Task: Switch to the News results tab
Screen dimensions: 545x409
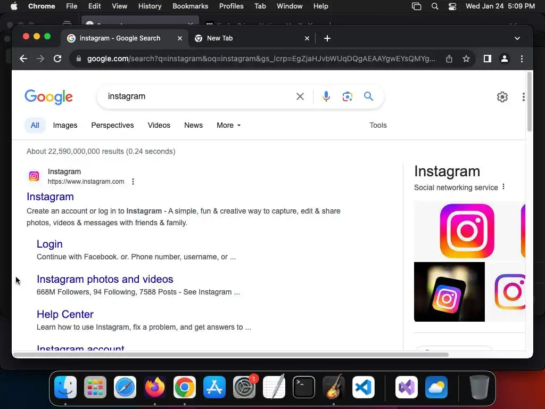Action: [x=193, y=125]
